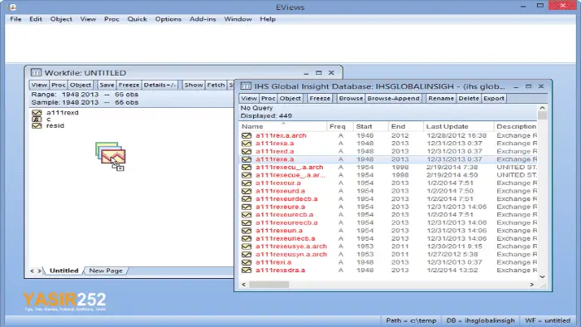This screenshot has width=581, height=327.
Task: Click database list scroll down arrow
Action: point(542,276)
